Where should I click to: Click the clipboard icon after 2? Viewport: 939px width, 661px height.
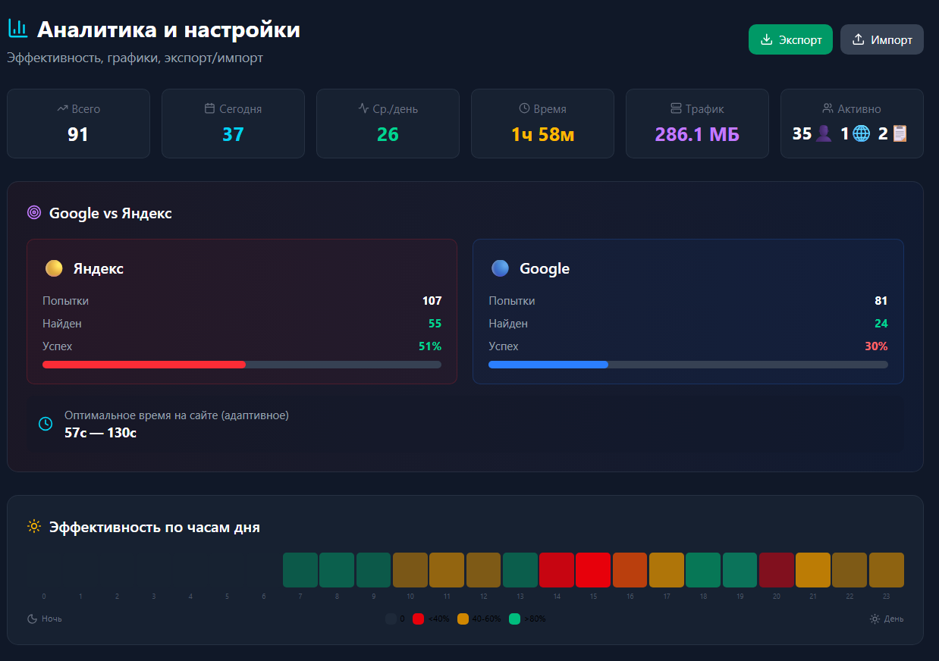(900, 133)
